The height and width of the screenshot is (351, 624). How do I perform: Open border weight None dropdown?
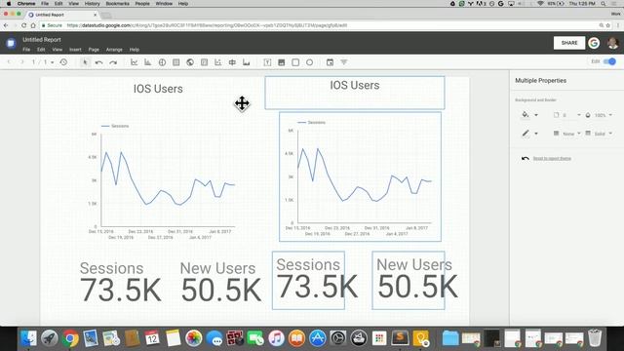[x=578, y=134]
